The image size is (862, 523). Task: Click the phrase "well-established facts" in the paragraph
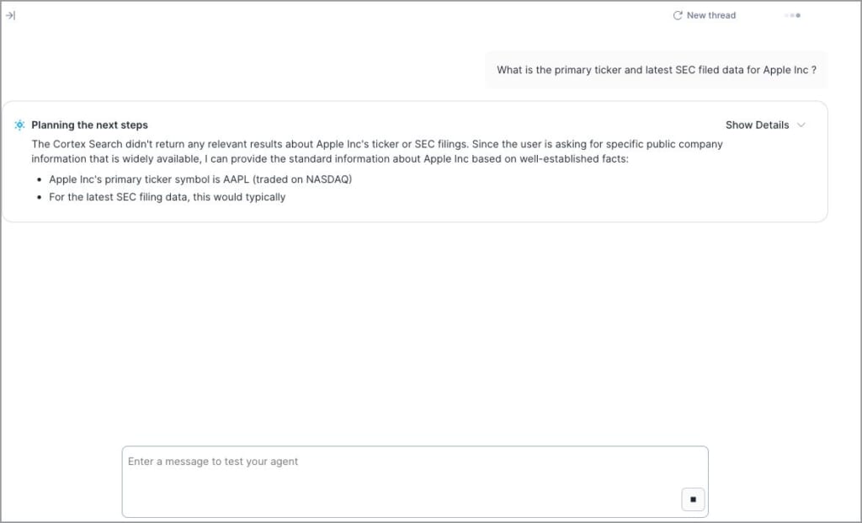click(573, 158)
